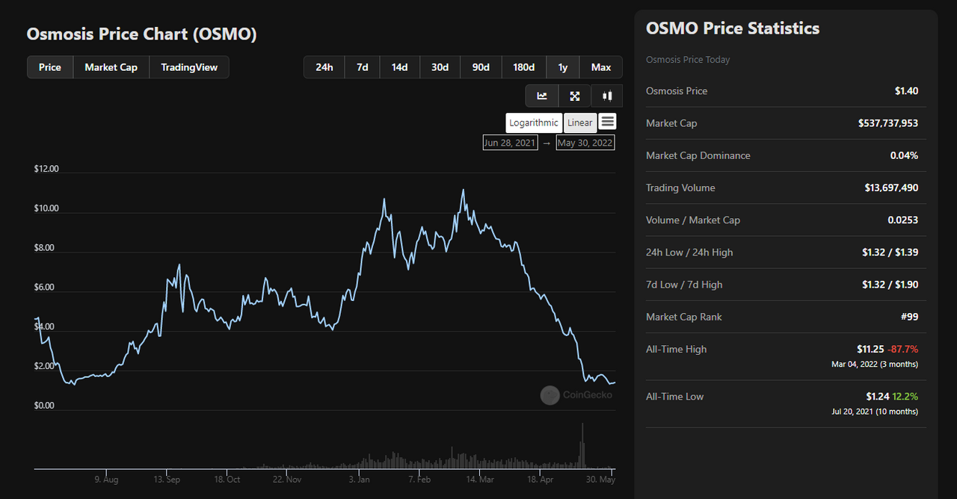Viewport: 957px width, 499px height.
Task: Select the Price tab
Action: pyautogui.click(x=50, y=67)
